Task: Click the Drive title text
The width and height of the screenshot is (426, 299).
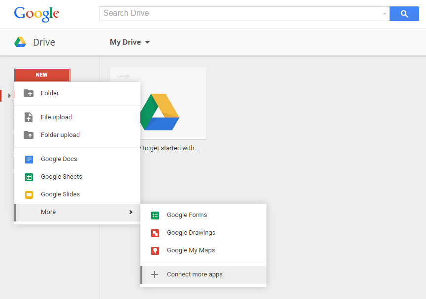Action: (x=44, y=42)
